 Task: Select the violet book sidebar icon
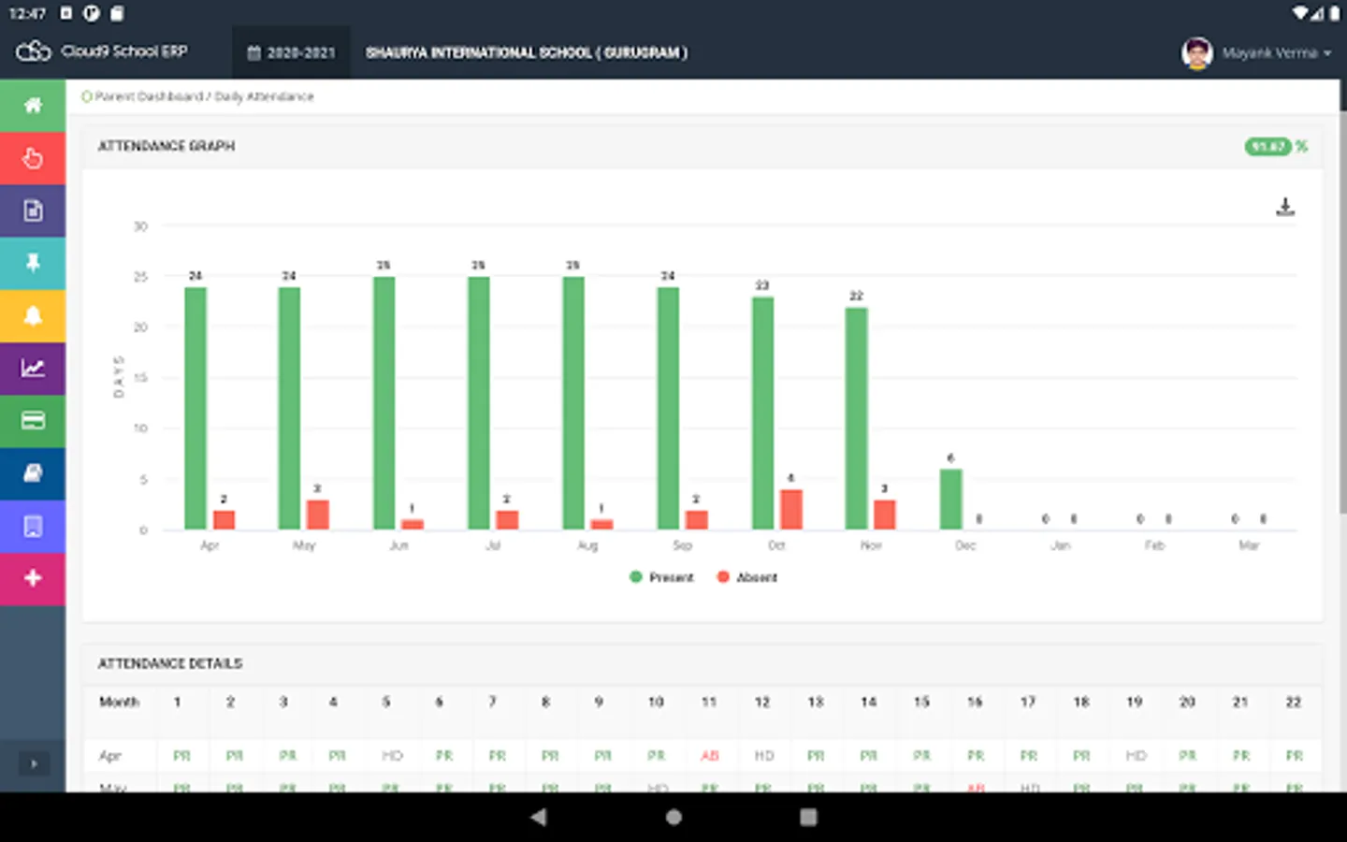[x=33, y=526]
